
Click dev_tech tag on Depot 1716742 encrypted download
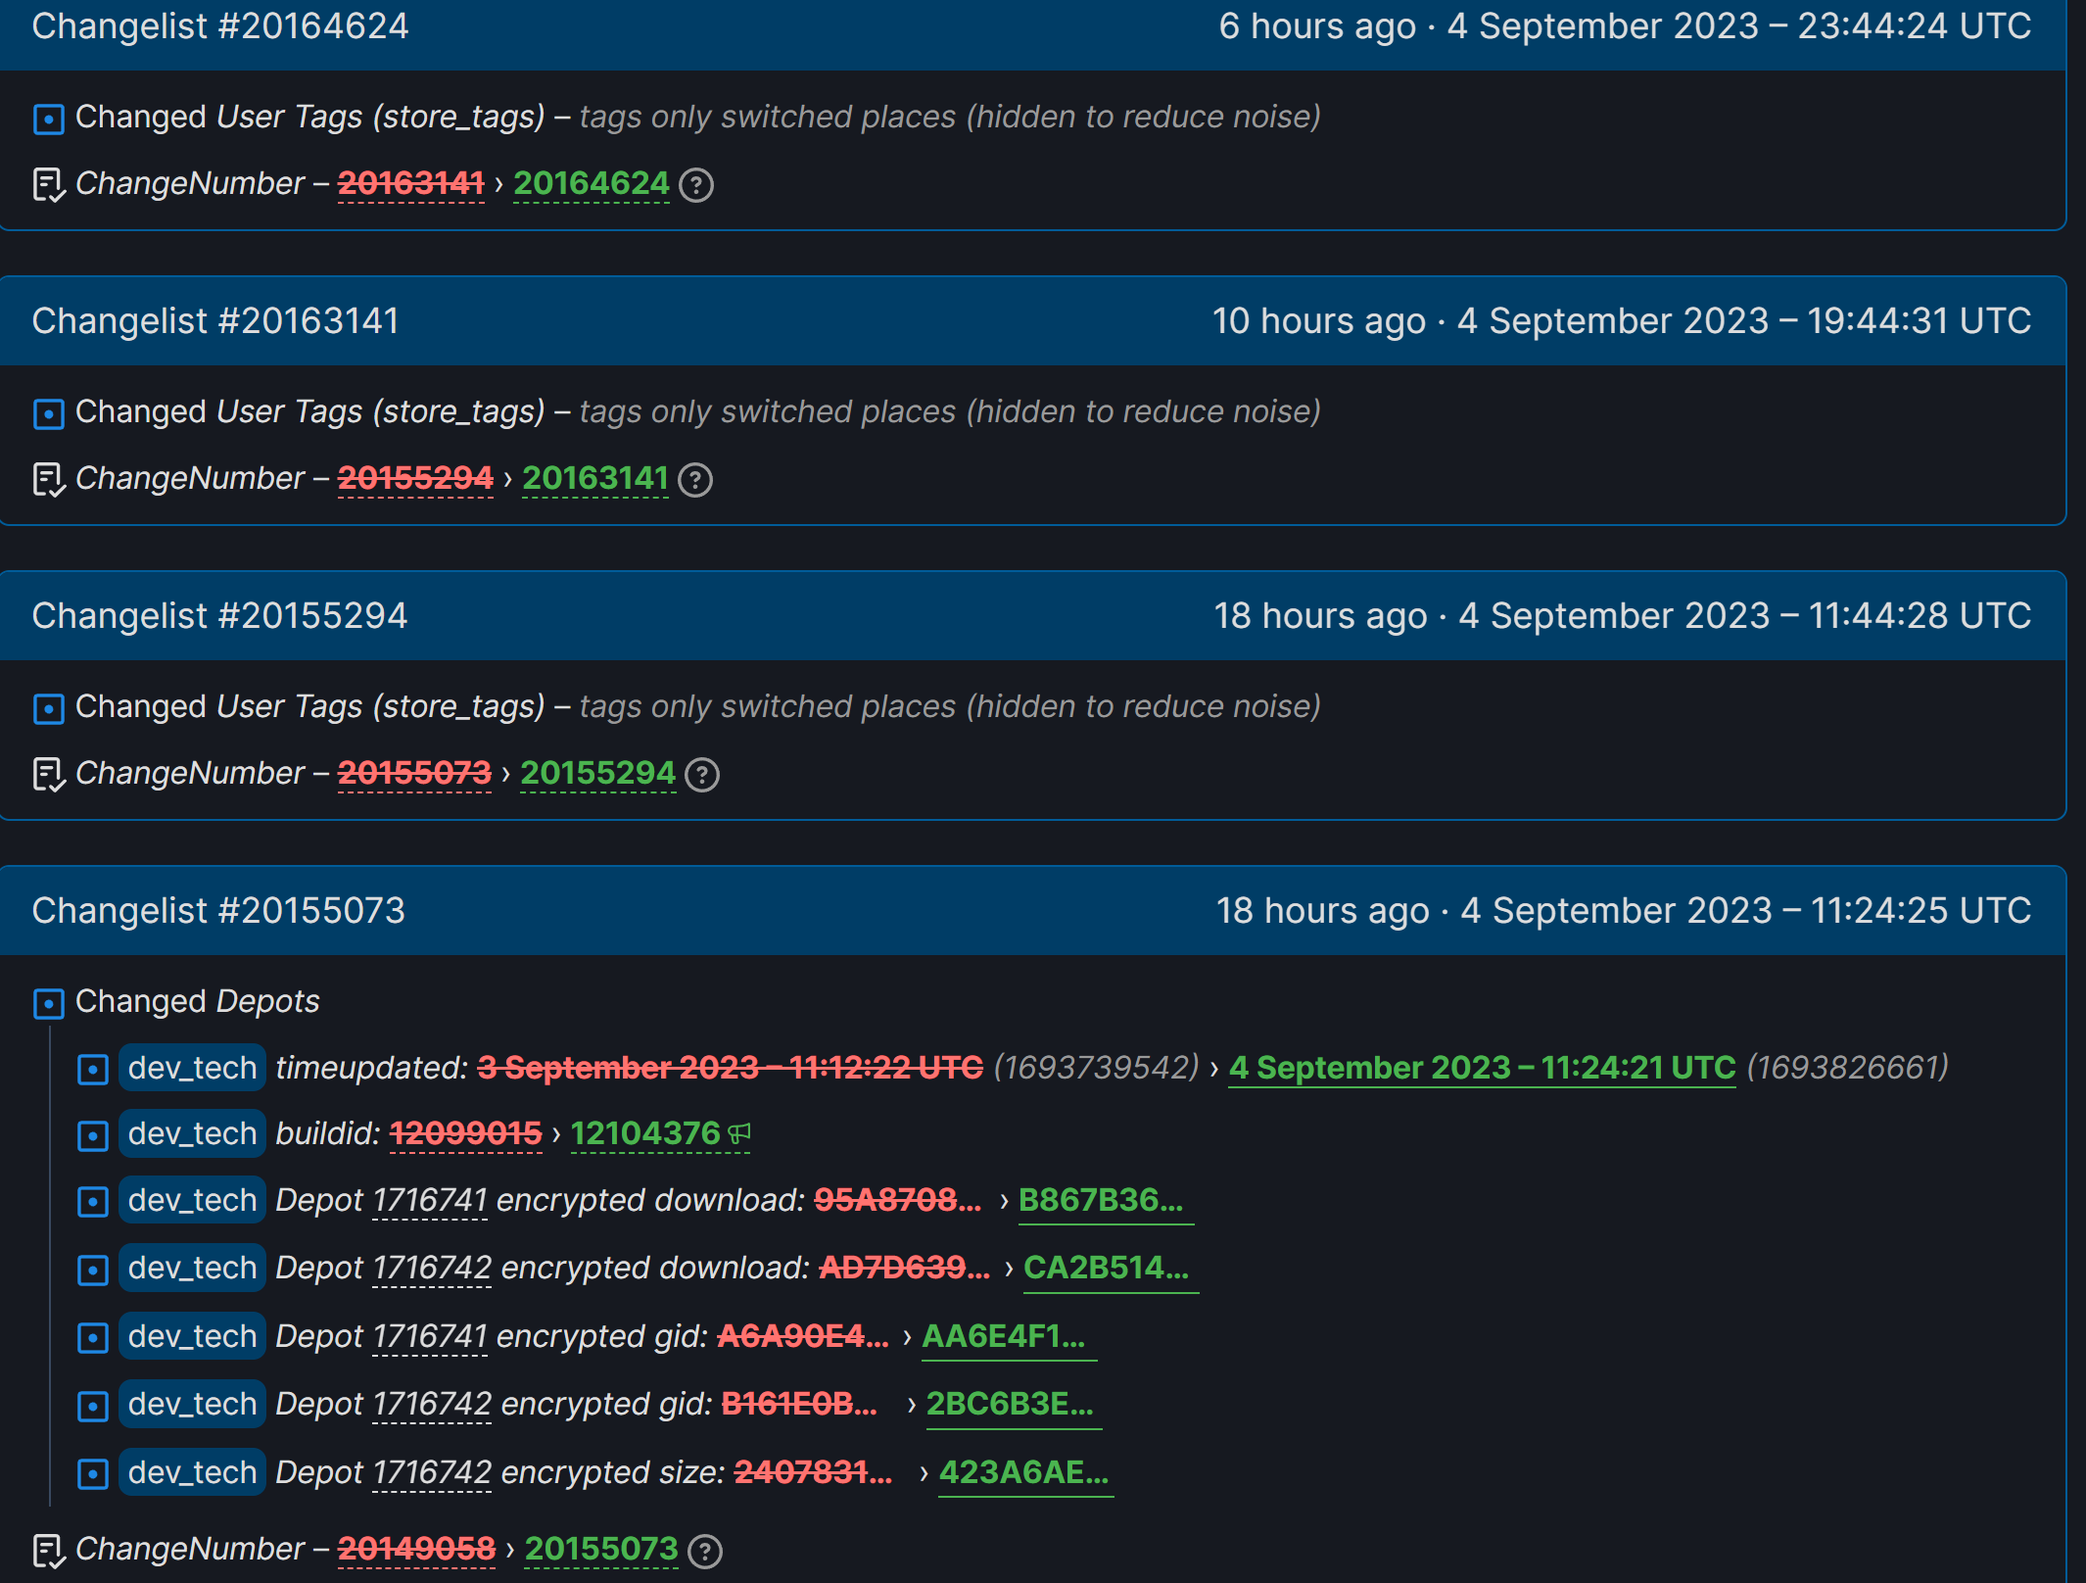click(x=192, y=1268)
